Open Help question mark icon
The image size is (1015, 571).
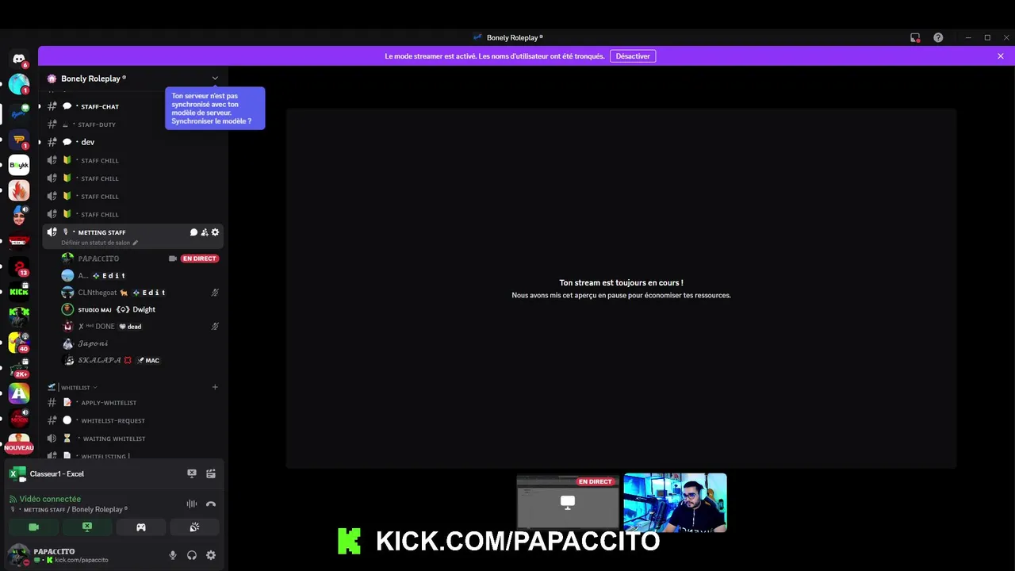tap(938, 37)
